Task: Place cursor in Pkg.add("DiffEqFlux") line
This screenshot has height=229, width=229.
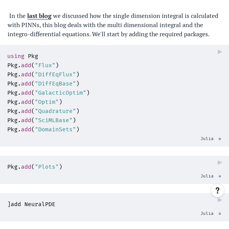Action: pyautogui.click(x=44, y=74)
